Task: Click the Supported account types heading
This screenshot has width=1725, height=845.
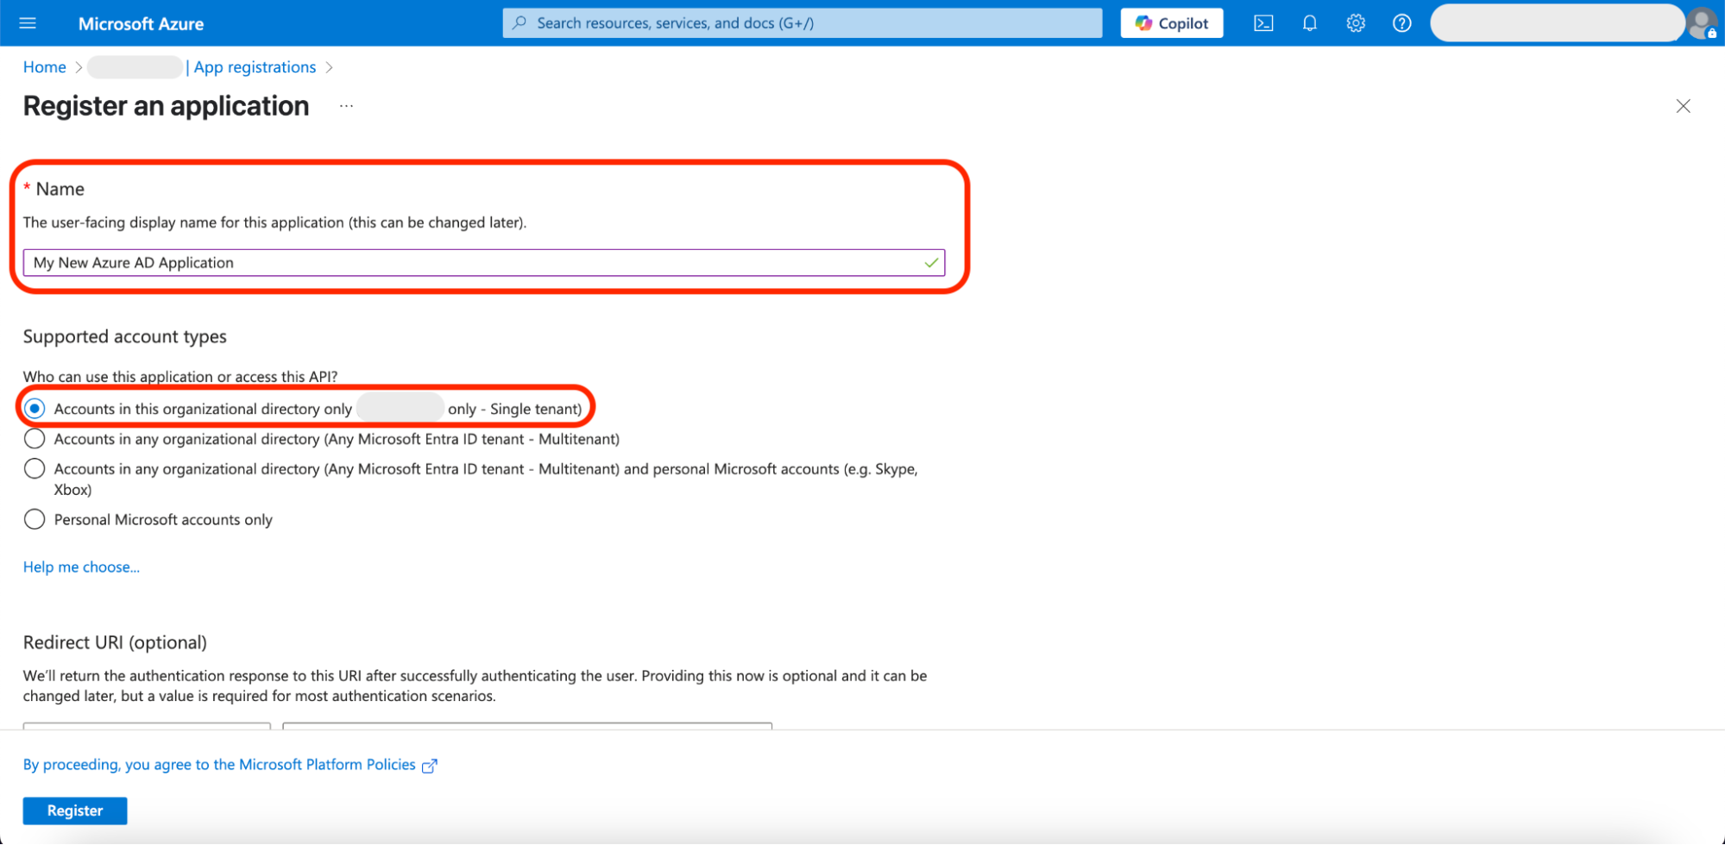Action: pos(125,336)
